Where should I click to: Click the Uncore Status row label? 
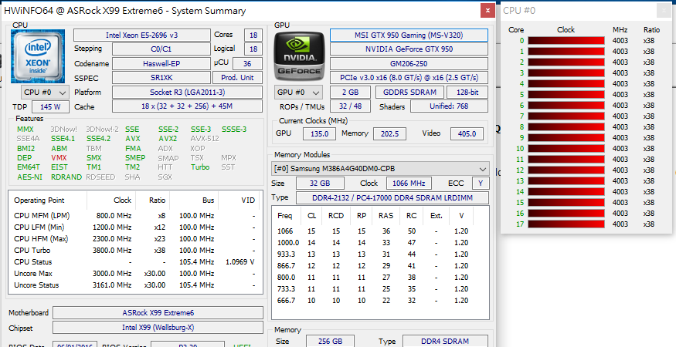pyautogui.click(x=36, y=285)
